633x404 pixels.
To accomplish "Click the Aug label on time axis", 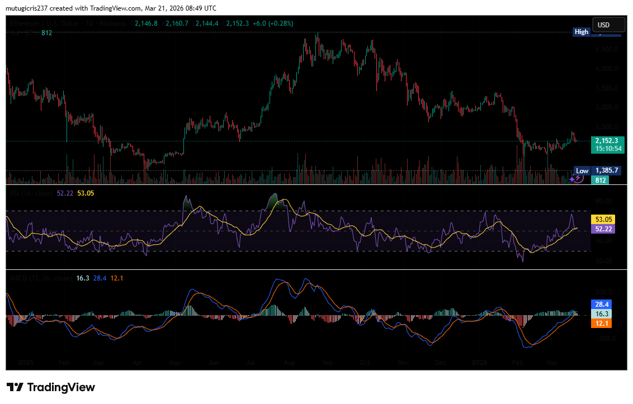I will point(289,363).
